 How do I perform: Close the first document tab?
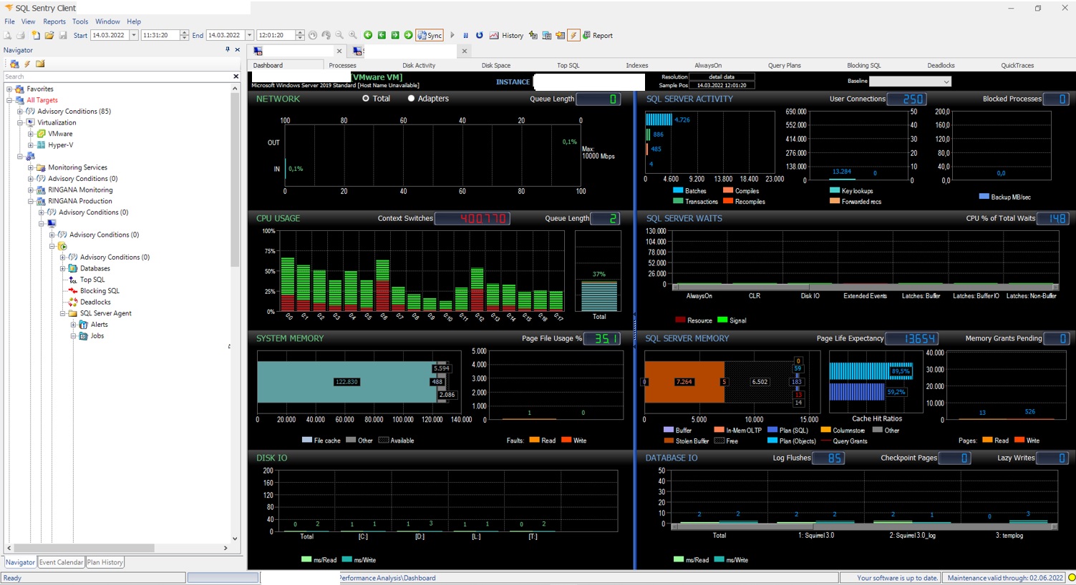click(339, 51)
